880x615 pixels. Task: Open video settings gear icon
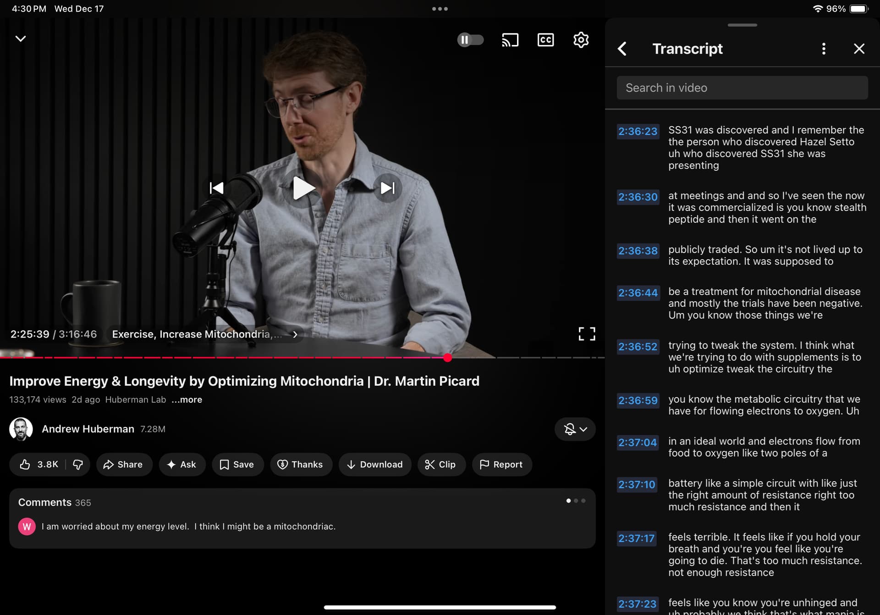(x=581, y=40)
